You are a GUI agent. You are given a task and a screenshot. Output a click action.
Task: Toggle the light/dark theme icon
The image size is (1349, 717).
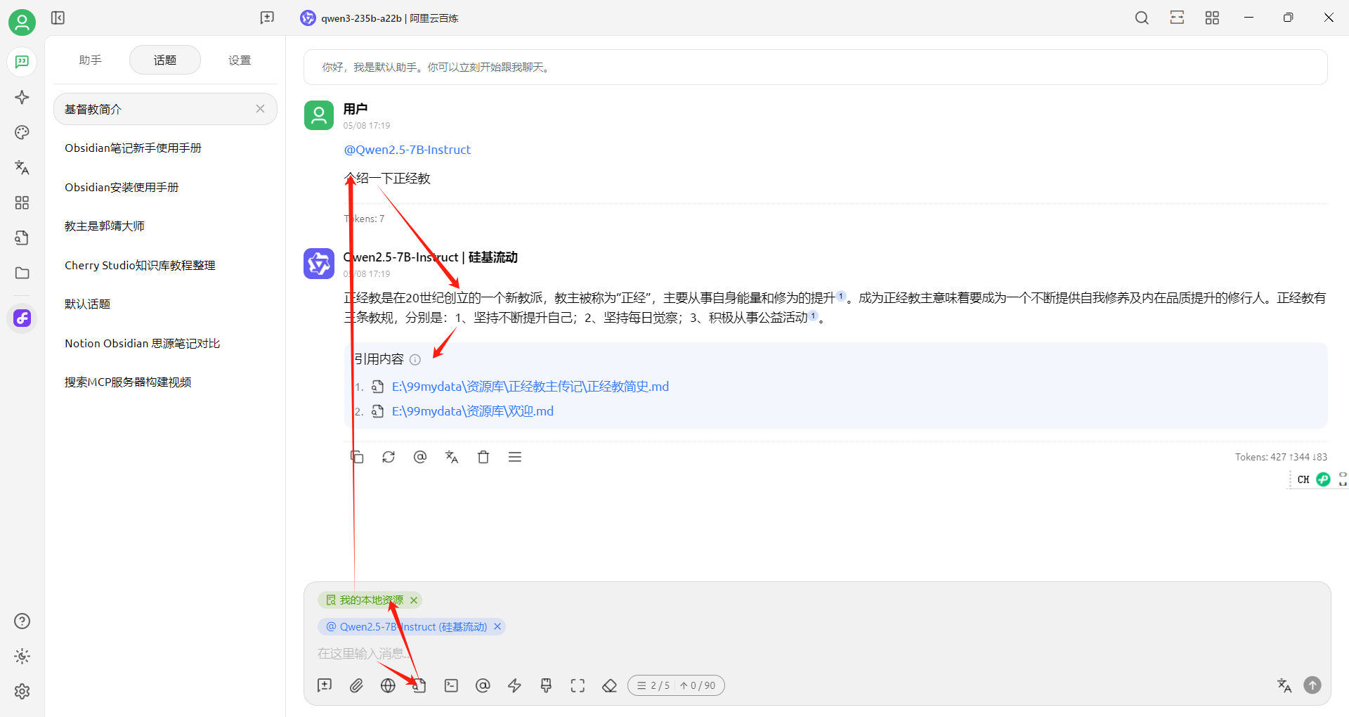click(22, 656)
